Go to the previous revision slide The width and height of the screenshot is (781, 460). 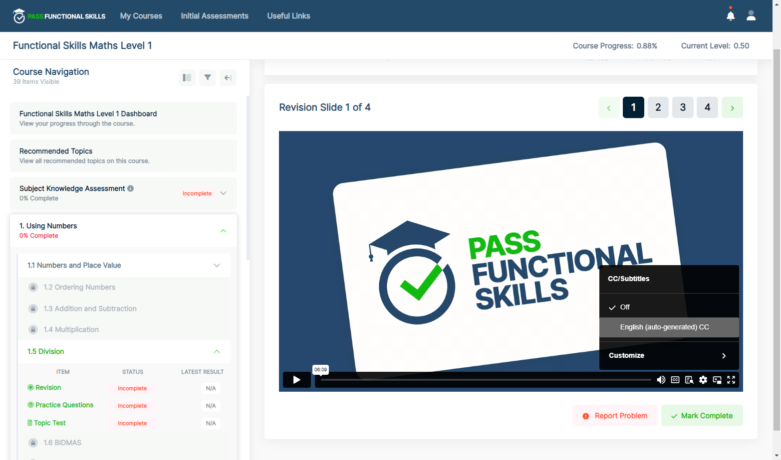[609, 108]
